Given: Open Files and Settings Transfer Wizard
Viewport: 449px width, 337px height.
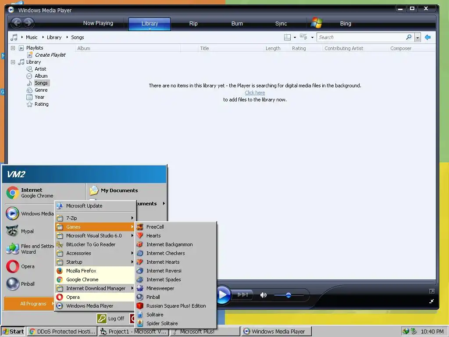Looking at the screenshot, I should coord(29,249).
